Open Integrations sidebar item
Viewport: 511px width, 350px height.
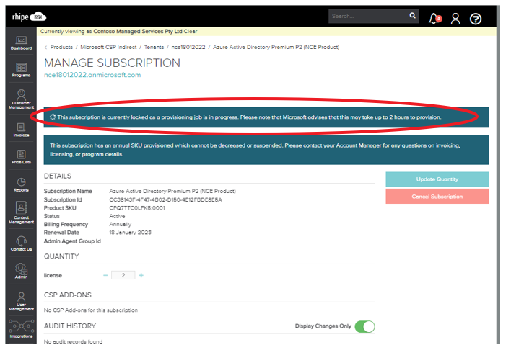21,328
